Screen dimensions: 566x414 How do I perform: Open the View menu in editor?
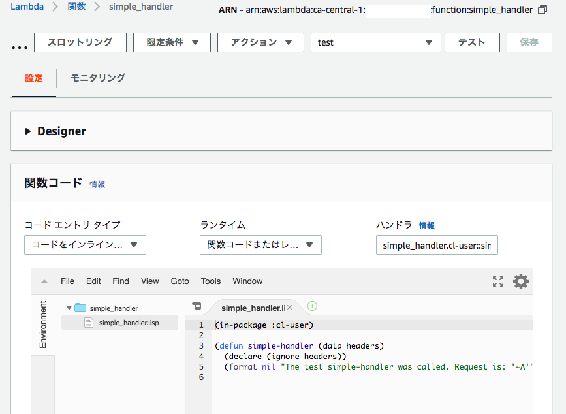[149, 281]
